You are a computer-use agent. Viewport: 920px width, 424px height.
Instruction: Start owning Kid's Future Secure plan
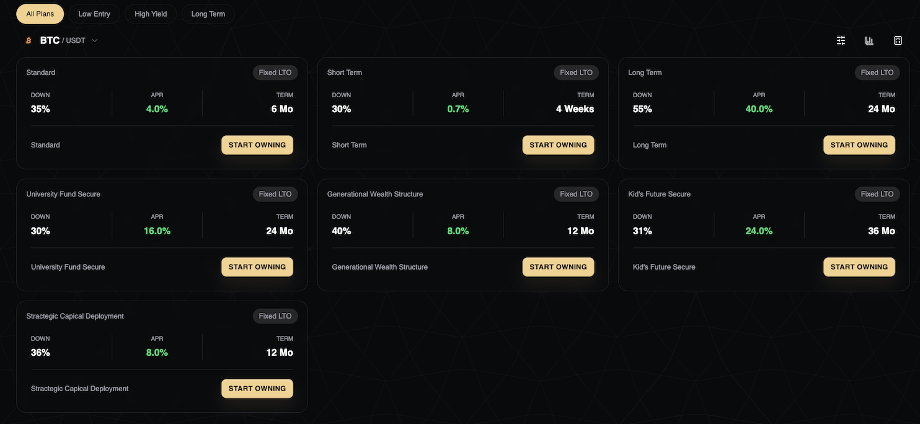coord(859,267)
